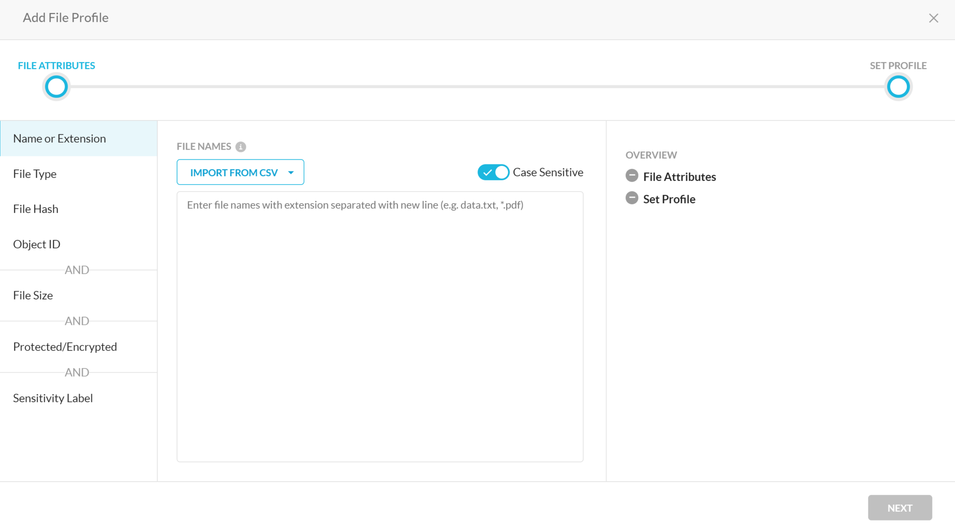This screenshot has width=955, height=528.
Task: Click the info icon beside FILE NAMES
Action: pyautogui.click(x=241, y=146)
